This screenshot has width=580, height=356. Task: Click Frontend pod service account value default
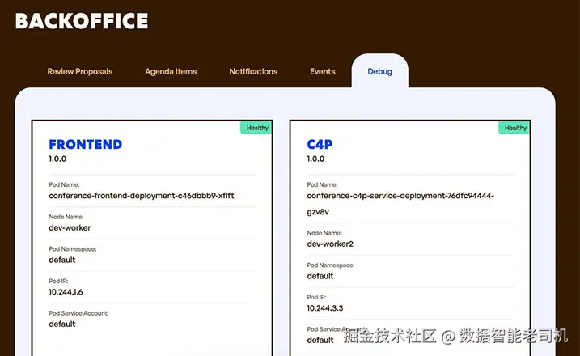pyautogui.click(x=61, y=324)
